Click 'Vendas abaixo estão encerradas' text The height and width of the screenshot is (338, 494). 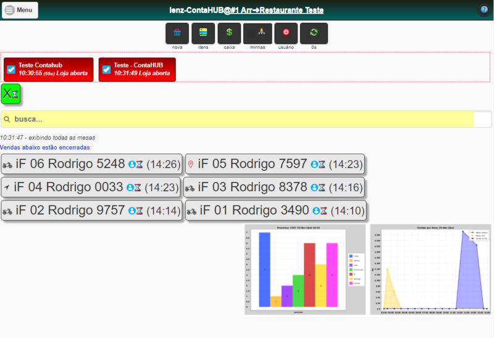tap(46, 147)
